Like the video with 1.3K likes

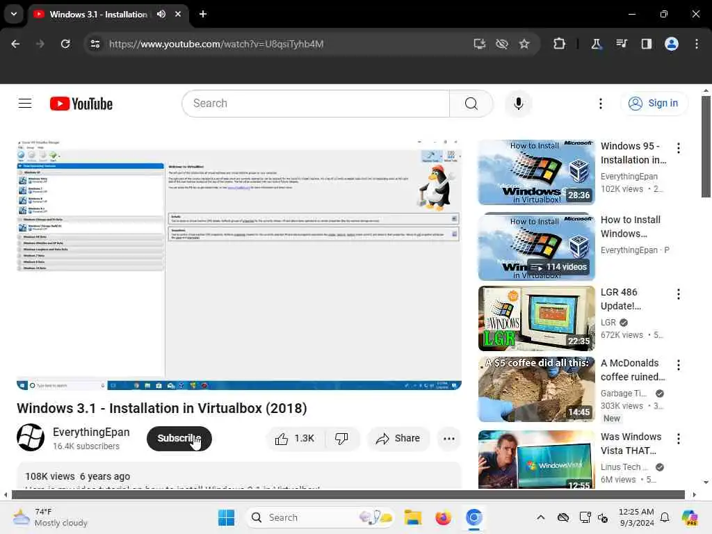(295, 439)
